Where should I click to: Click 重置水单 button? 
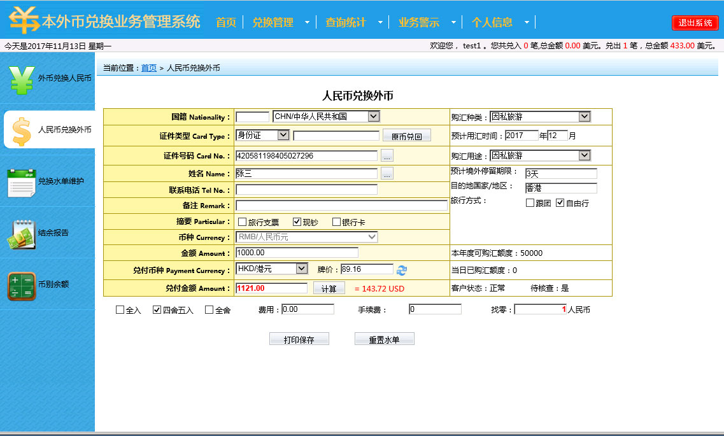(384, 339)
